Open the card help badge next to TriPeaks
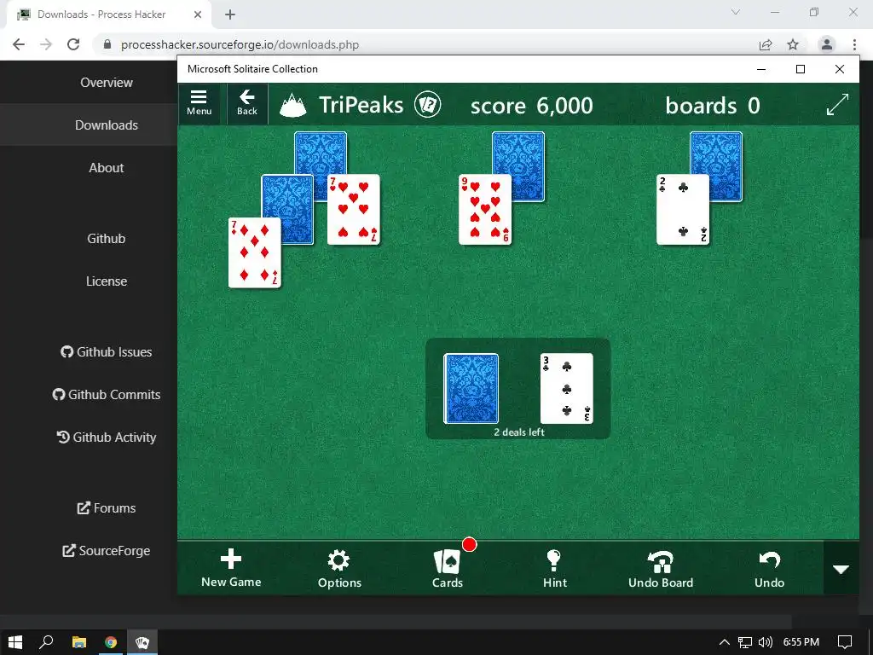Screen dimensions: 873x655 click(427, 105)
